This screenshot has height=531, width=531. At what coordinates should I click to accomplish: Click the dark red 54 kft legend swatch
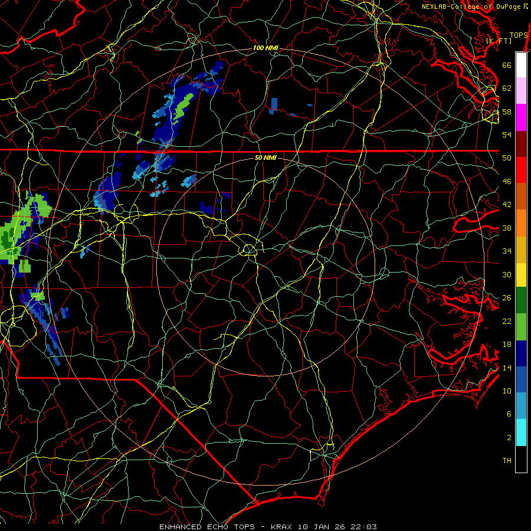[521, 144]
